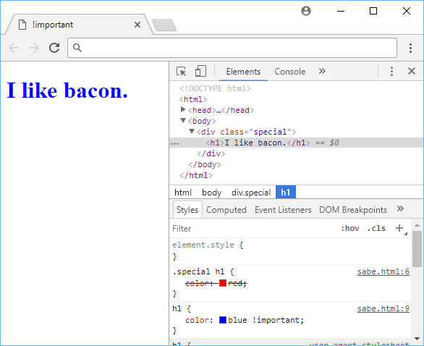Open DevTools customize menu (three dots)
The image size is (424, 346).
click(391, 72)
